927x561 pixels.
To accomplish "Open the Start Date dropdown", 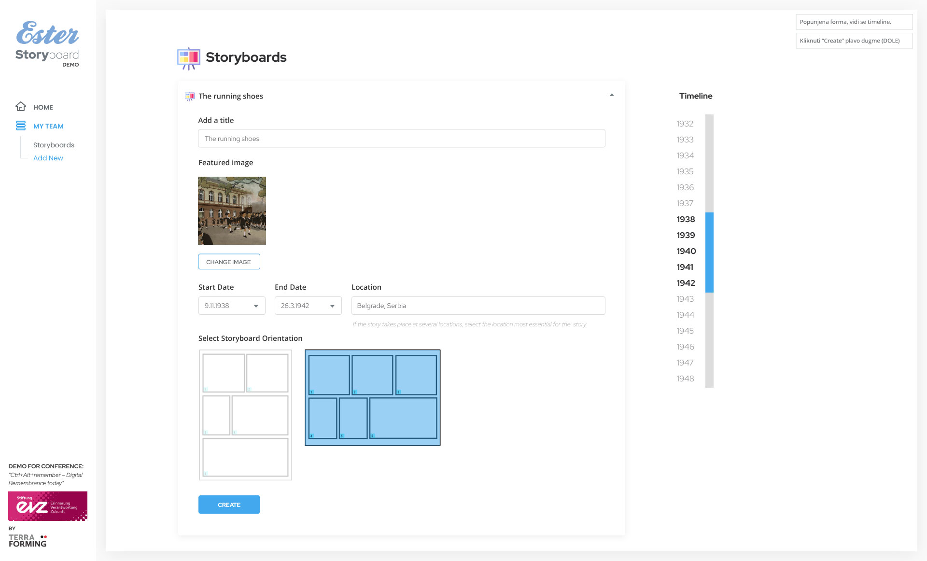I will pyautogui.click(x=232, y=306).
